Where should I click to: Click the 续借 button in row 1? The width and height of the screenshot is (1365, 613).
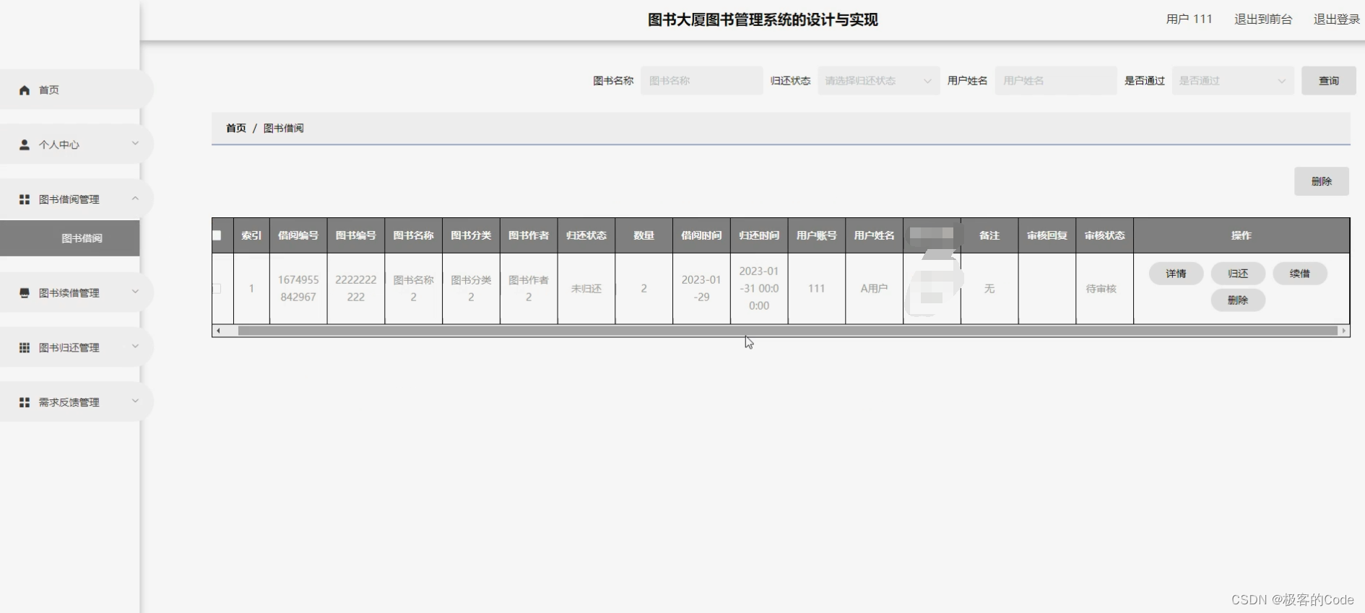1299,274
